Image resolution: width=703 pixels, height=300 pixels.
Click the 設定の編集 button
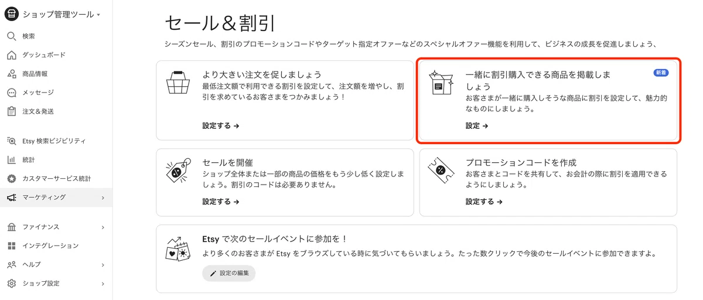coord(229,273)
